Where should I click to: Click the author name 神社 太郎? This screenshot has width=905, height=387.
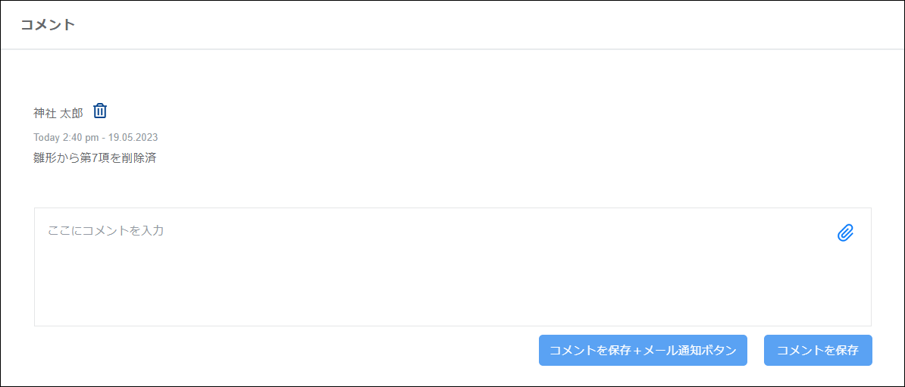(58, 113)
